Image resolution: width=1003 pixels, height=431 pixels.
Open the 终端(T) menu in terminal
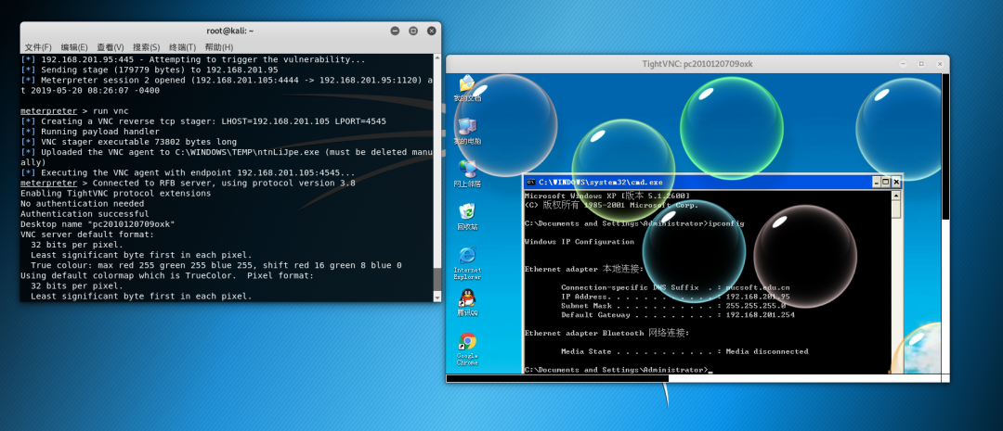(x=182, y=47)
